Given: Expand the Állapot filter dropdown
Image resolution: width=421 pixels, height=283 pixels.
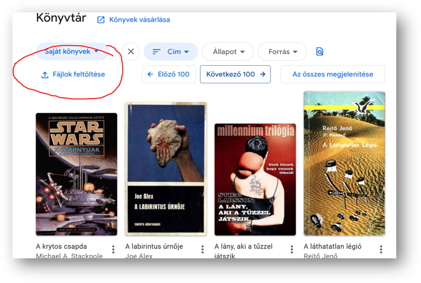Looking at the screenshot, I should coord(228,52).
